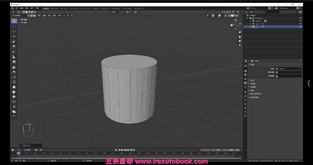Image resolution: width=313 pixels, height=165 pixels.
Task: Enable edge select mode
Action: [31, 16]
